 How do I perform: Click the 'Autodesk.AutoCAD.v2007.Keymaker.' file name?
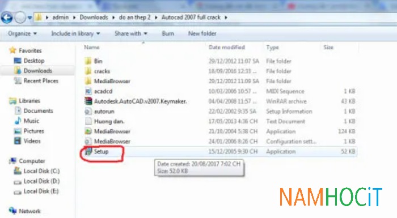(141, 101)
